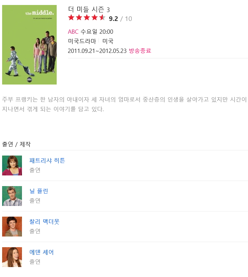Click the 방송종료 status label
The height and width of the screenshot is (277, 248).
click(140, 51)
